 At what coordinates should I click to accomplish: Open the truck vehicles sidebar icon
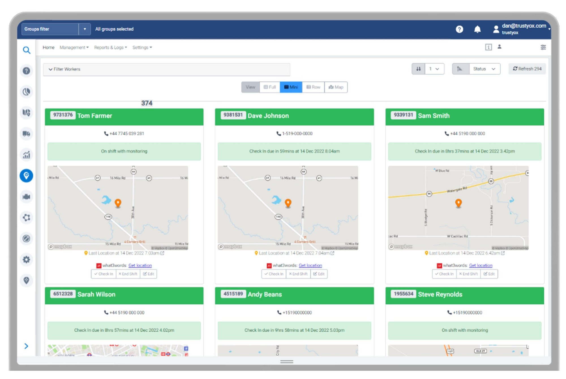(x=26, y=133)
